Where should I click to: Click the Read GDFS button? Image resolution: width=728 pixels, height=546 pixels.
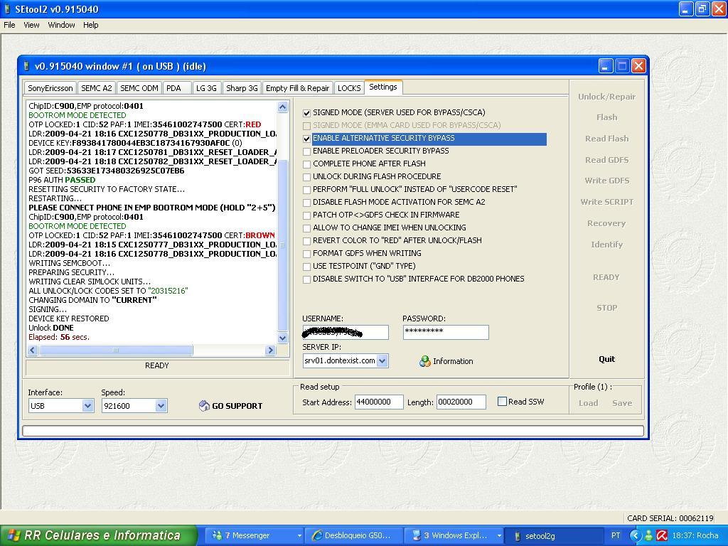click(x=606, y=160)
